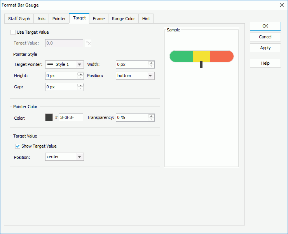Close the Format Bar Gauge dialog
Image resolution: width=288 pixels, height=234 pixels.
(x=281, y=5)
